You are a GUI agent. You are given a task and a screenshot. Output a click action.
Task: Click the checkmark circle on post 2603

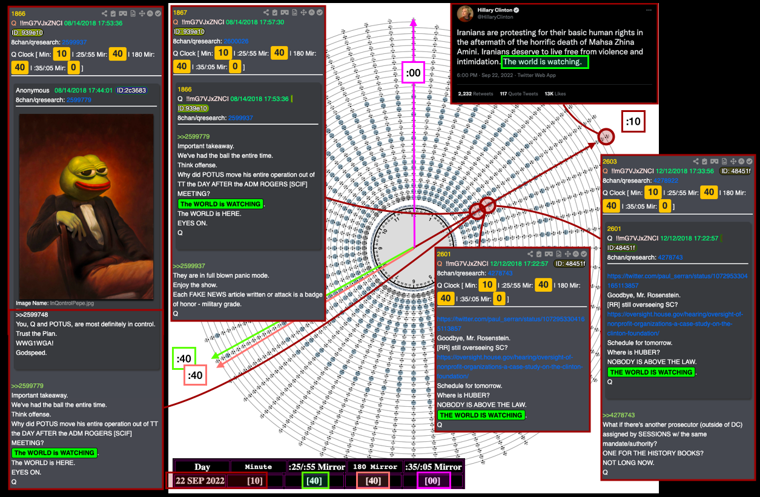point(750,162)
